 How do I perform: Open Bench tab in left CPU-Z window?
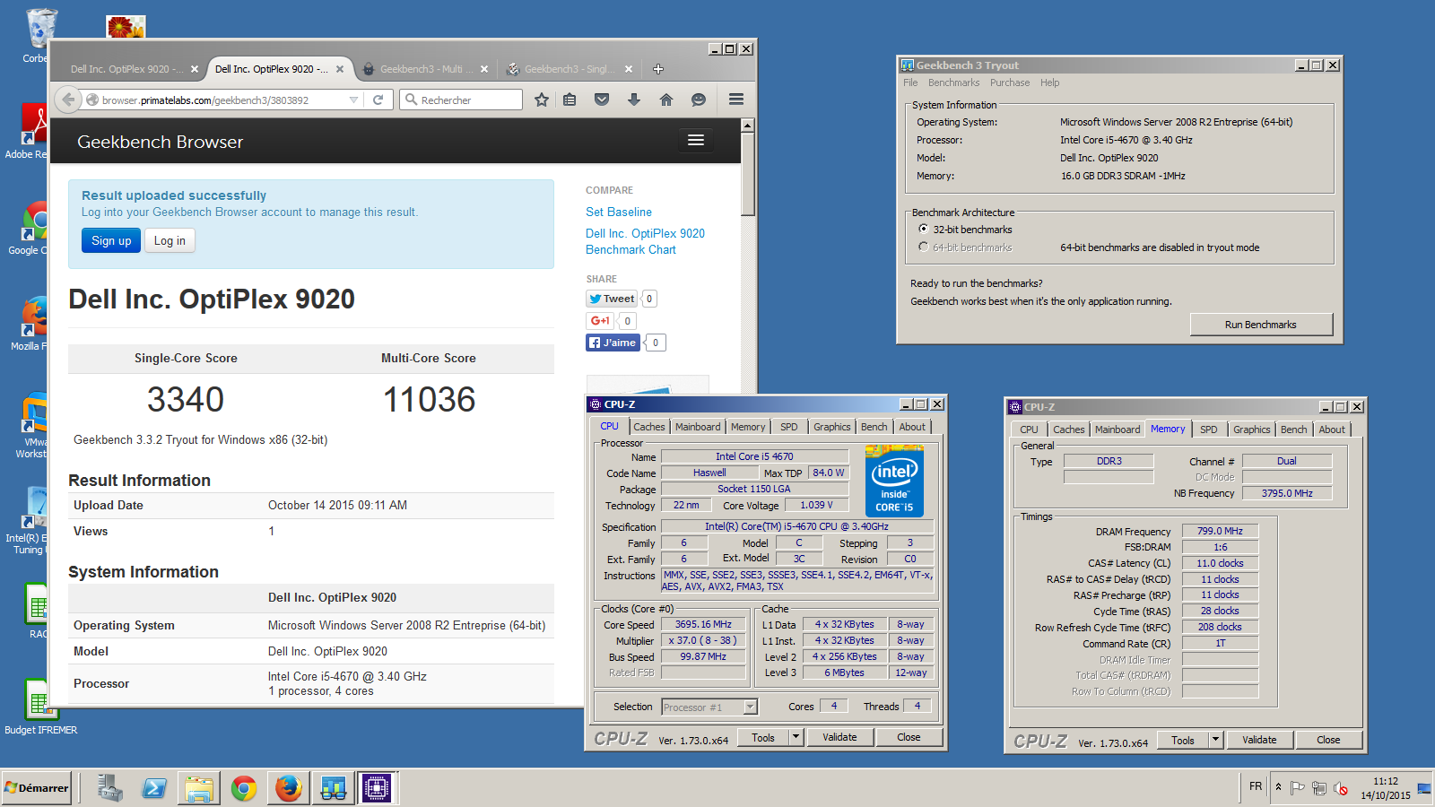[874, 427]
